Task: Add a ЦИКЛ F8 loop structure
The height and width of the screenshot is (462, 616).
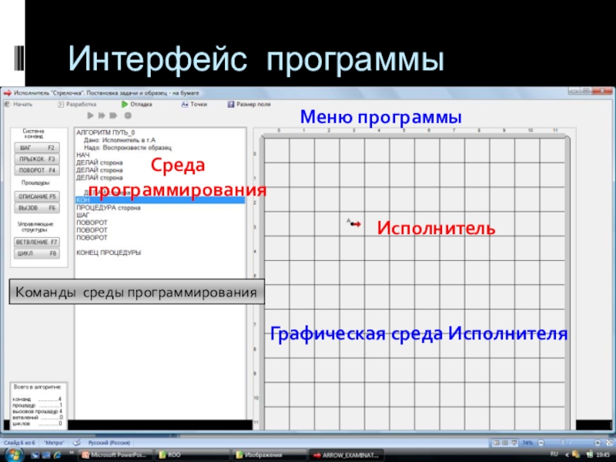Action: (37, 253)
